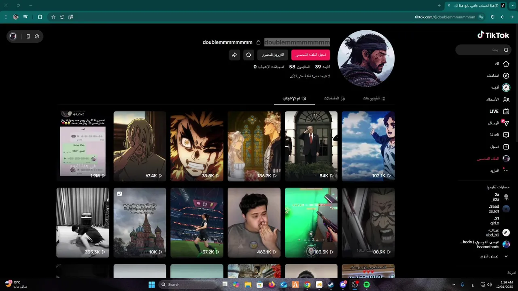Switch to the Videos tab
The image size is (518, 291).
click(374, 98)
